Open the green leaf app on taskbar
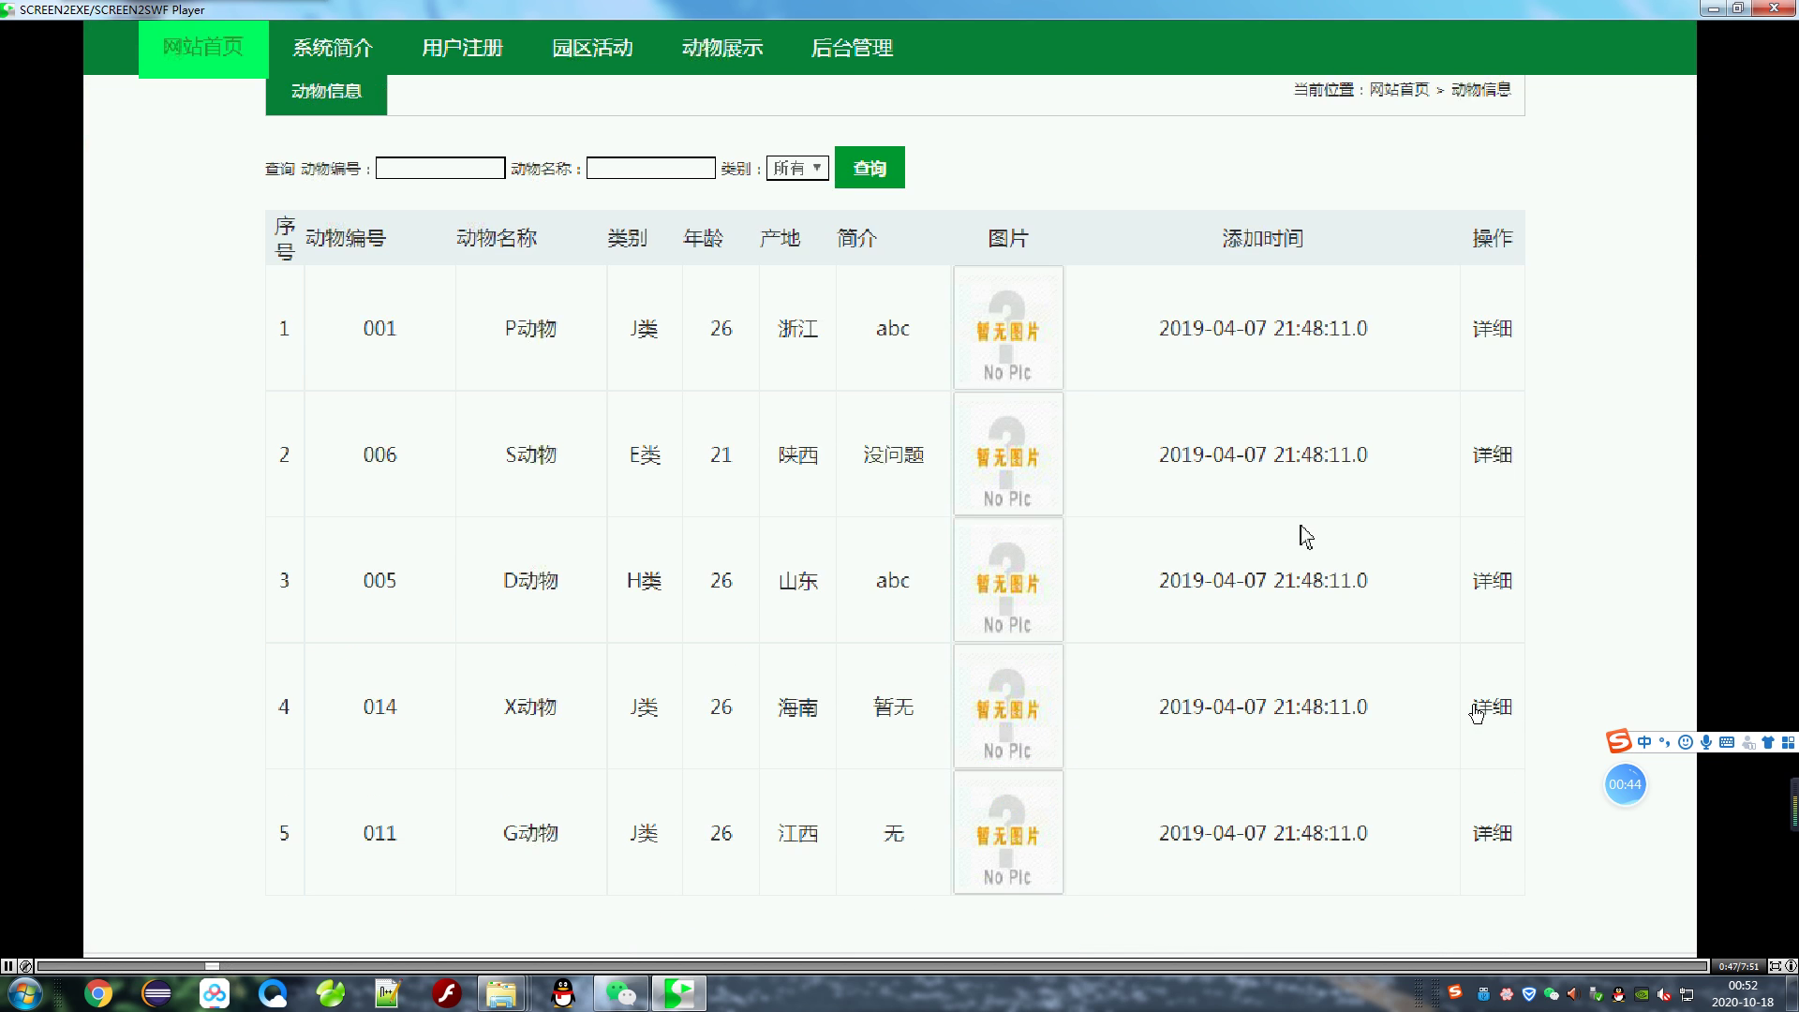The image size is (1799, 1012). tap(331, 993)
